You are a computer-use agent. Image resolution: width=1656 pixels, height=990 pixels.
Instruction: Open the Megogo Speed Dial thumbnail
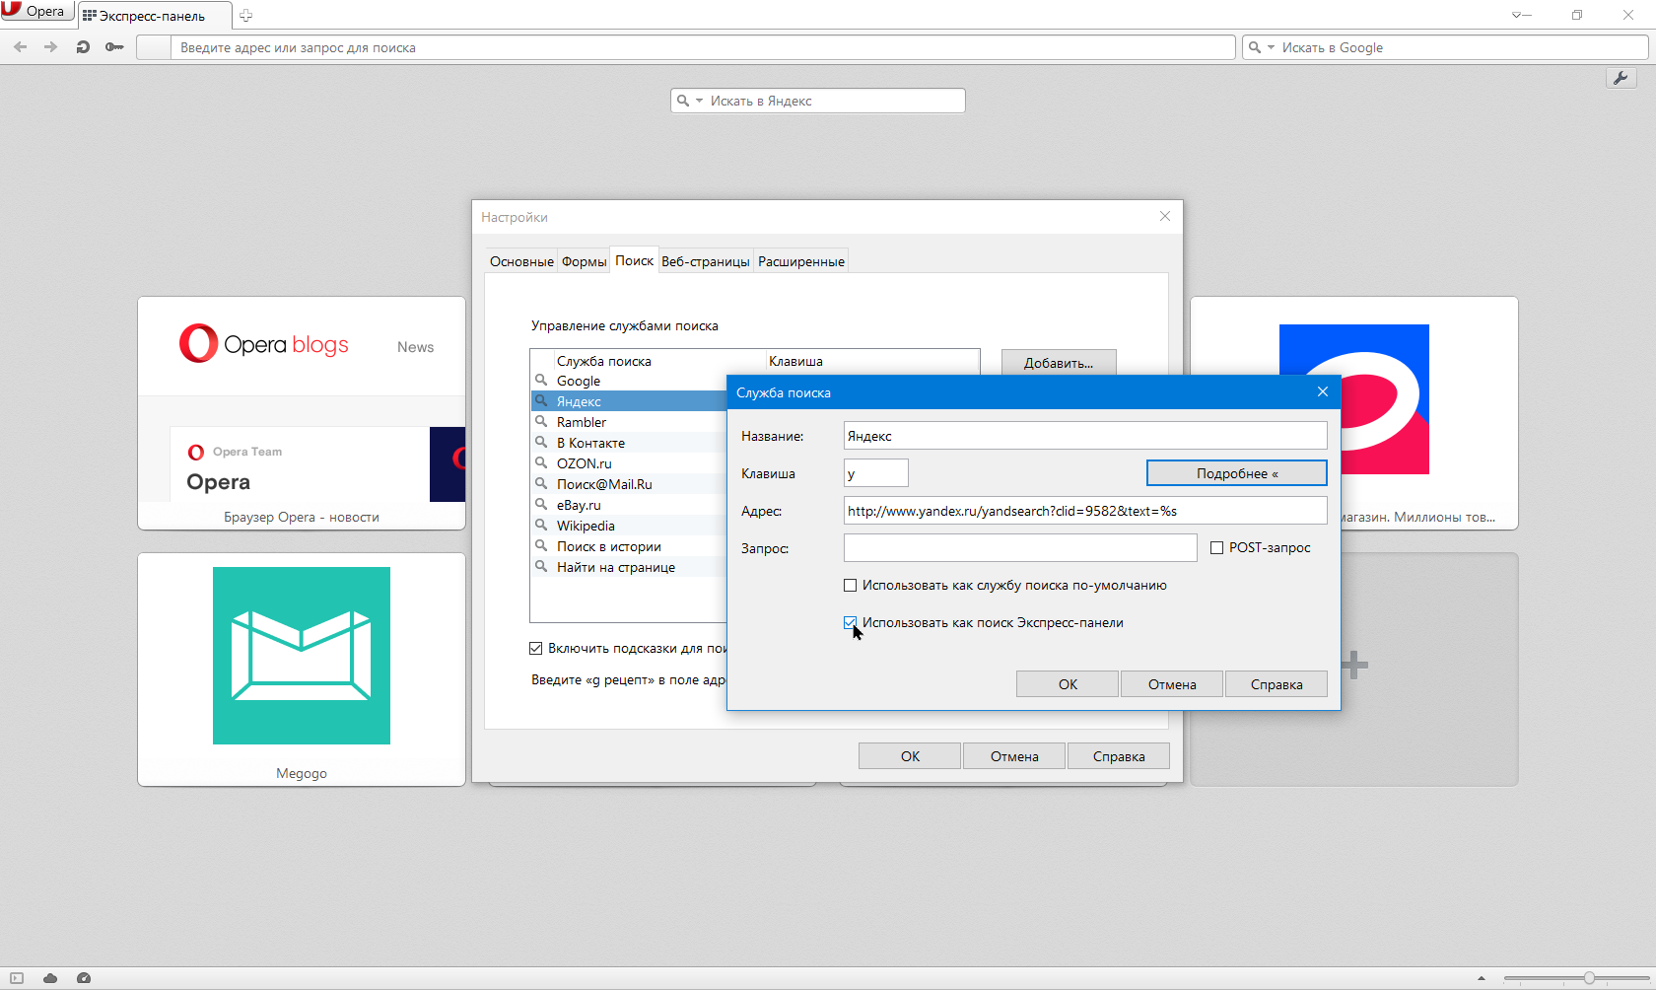(302, 670)
